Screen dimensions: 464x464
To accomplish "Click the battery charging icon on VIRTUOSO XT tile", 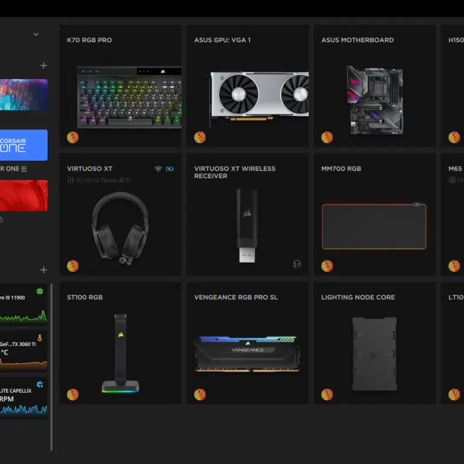I will point(170,169).
